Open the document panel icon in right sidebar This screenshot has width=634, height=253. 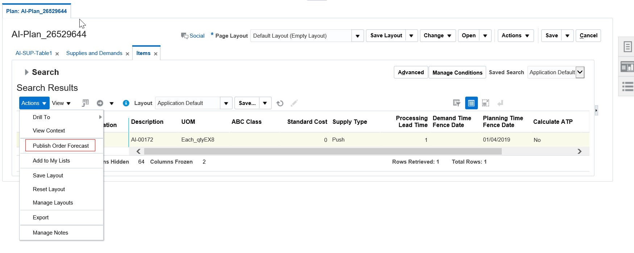(627, 47)
